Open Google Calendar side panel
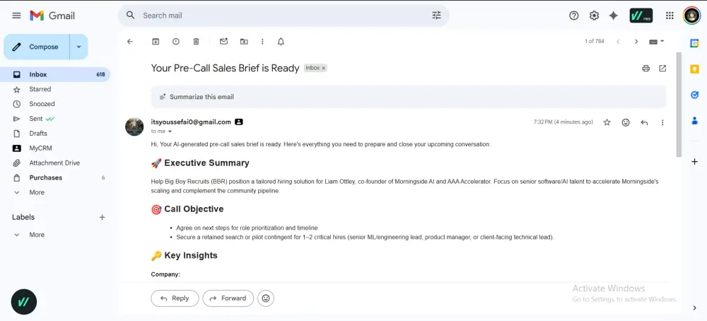The height and width of the screenshot is (321, 707). [x=694, y=43]
